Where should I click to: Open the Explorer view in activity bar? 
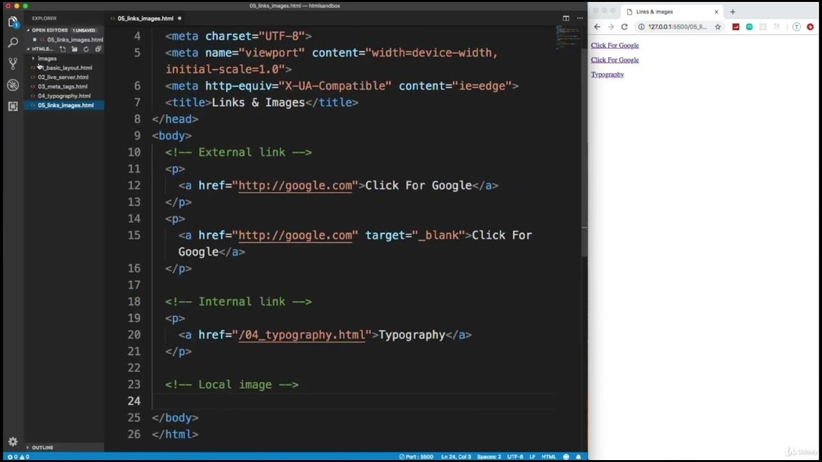(13, 22)
